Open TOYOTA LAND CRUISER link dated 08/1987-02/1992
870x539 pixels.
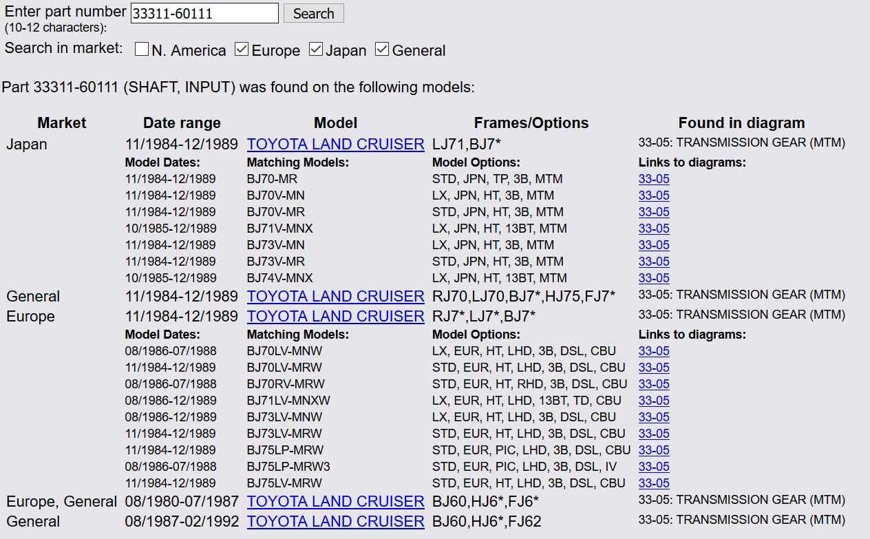coord(336,522)
